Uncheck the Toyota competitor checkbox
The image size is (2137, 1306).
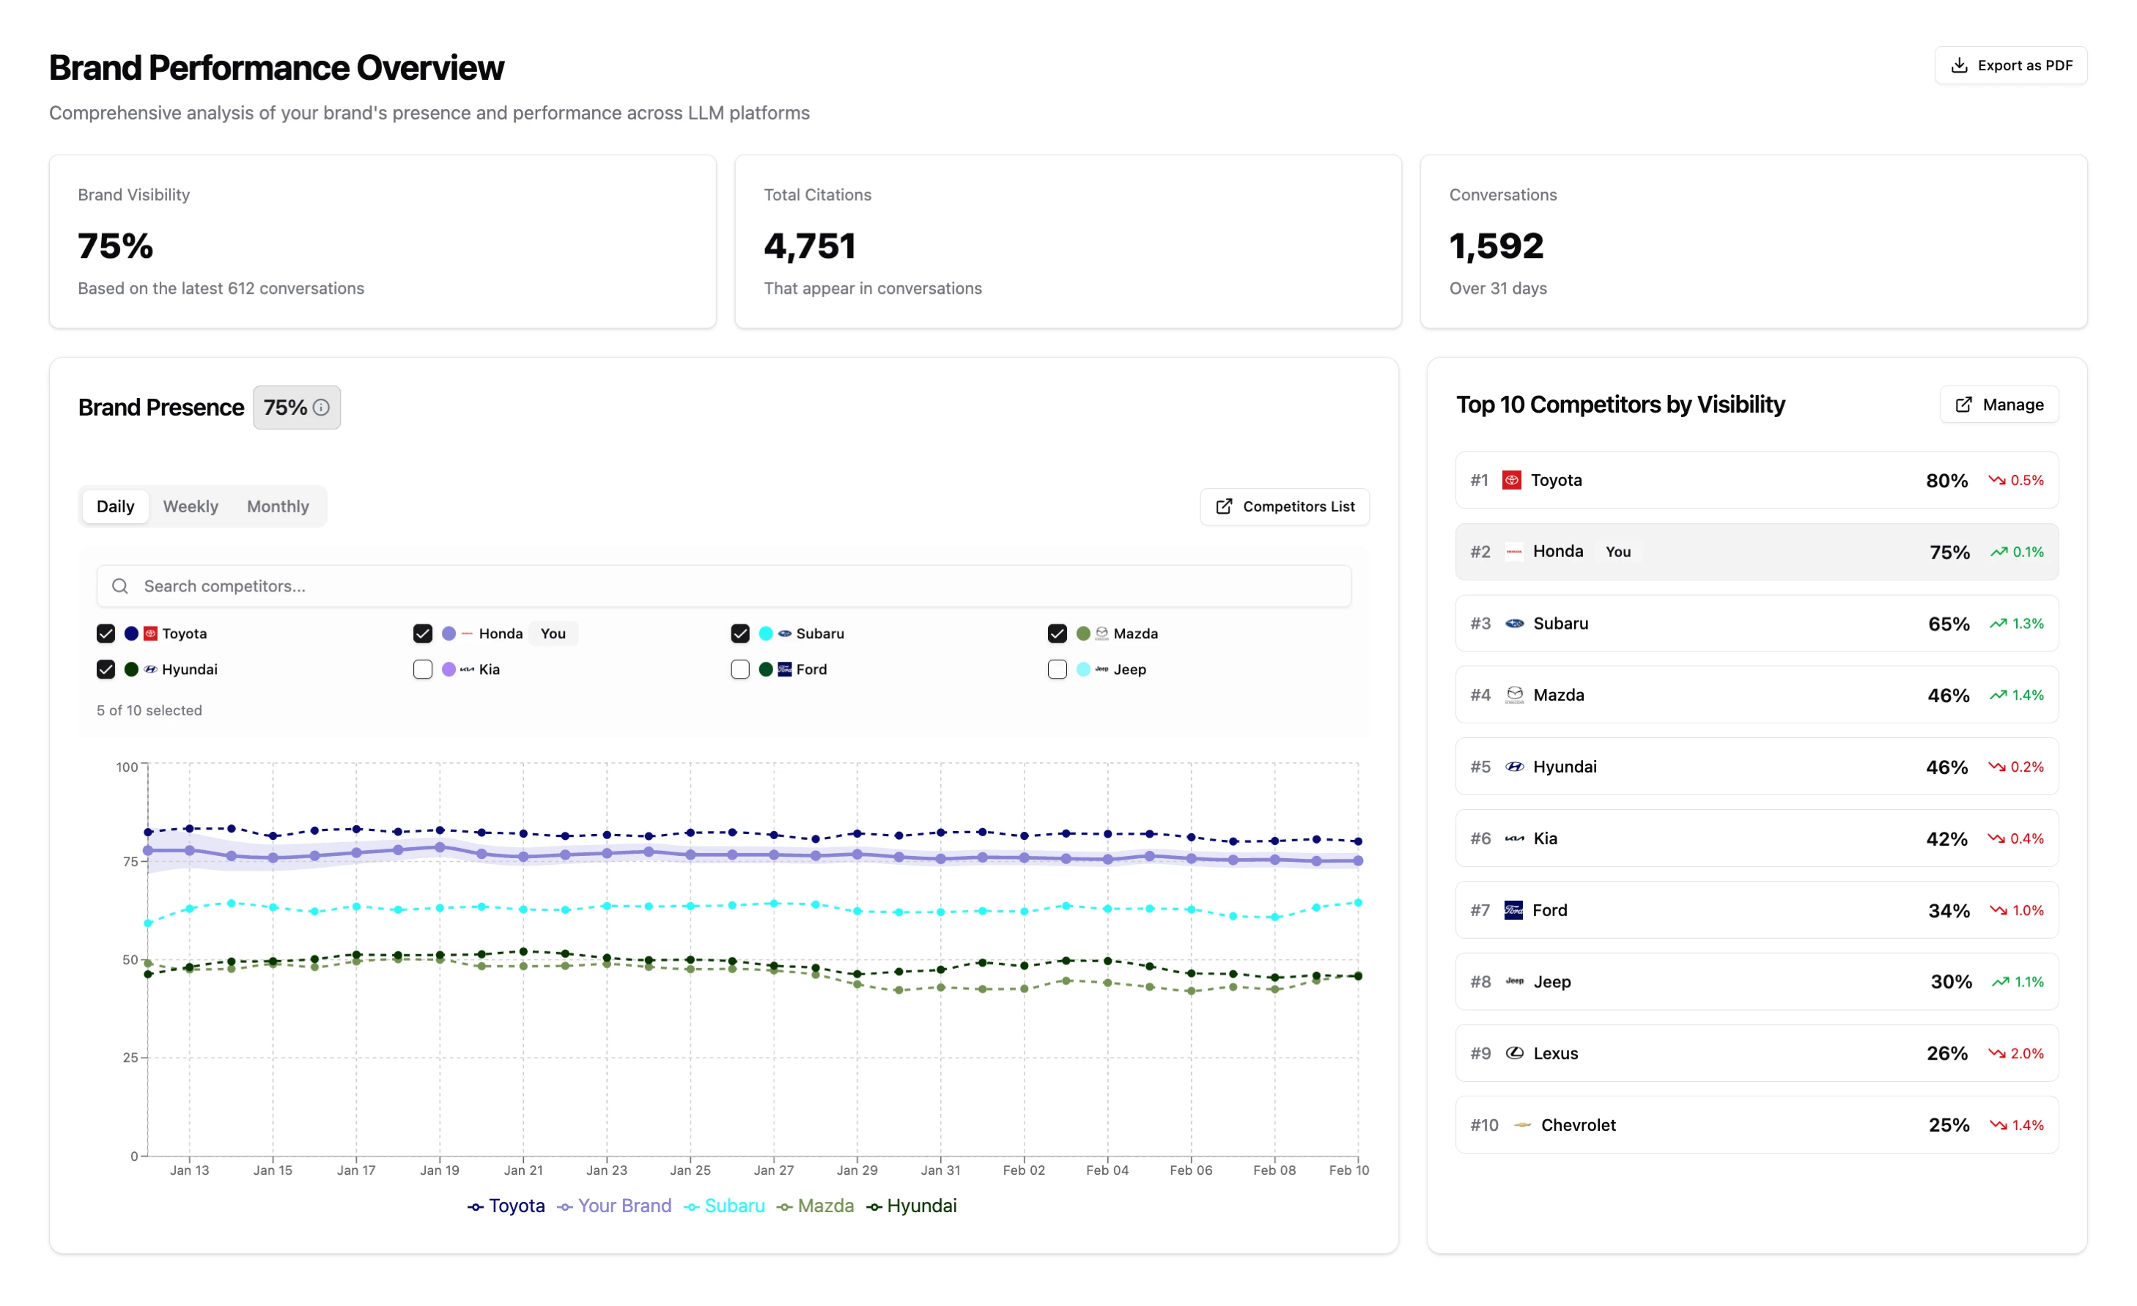click(x=105, y=633)
